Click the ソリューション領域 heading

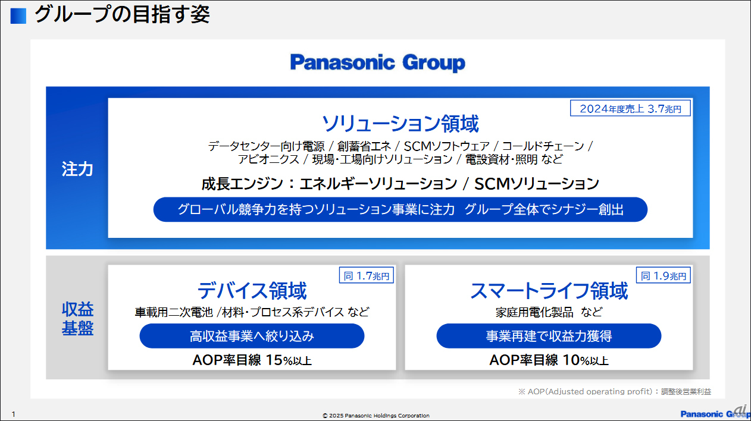[400, 124]
